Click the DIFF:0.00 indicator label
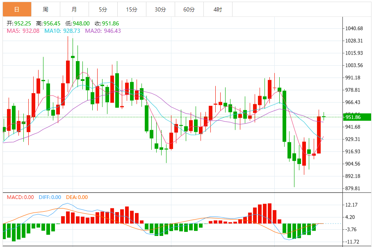This screenshot has height=247, width=374. coord(50,197)
